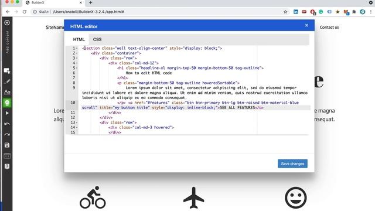
Task: Bookmark this page with the star icon
Action: [285, 12]
